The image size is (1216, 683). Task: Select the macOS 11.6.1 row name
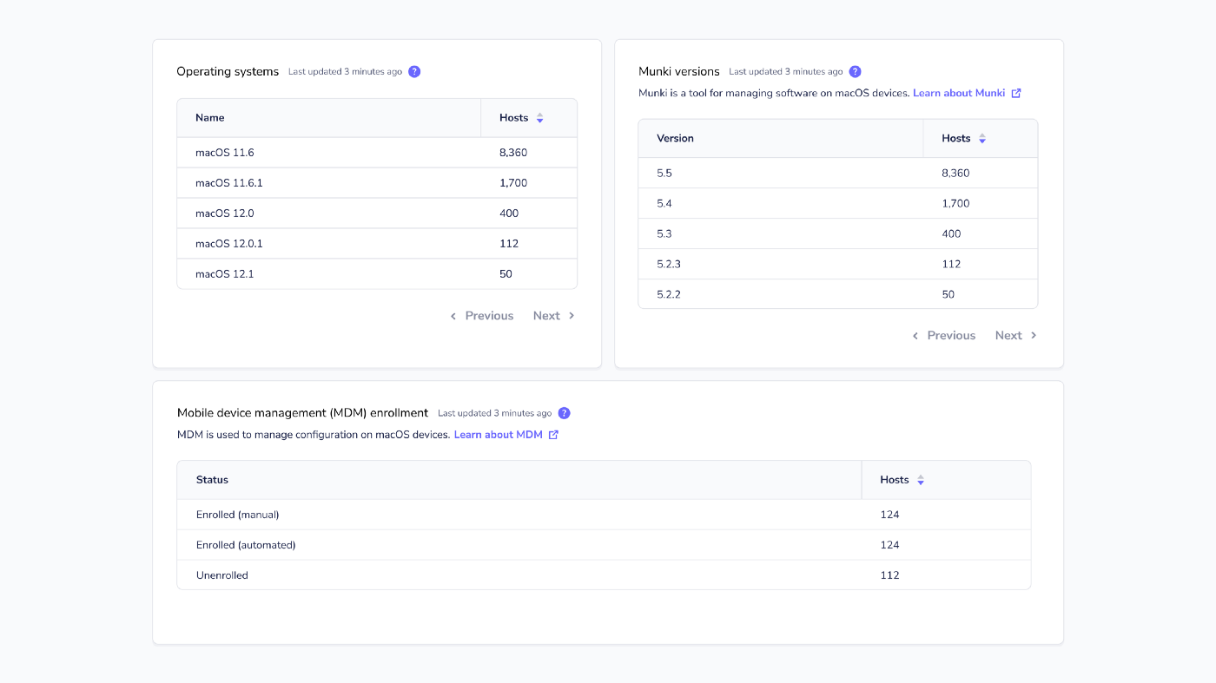[228, 183]
